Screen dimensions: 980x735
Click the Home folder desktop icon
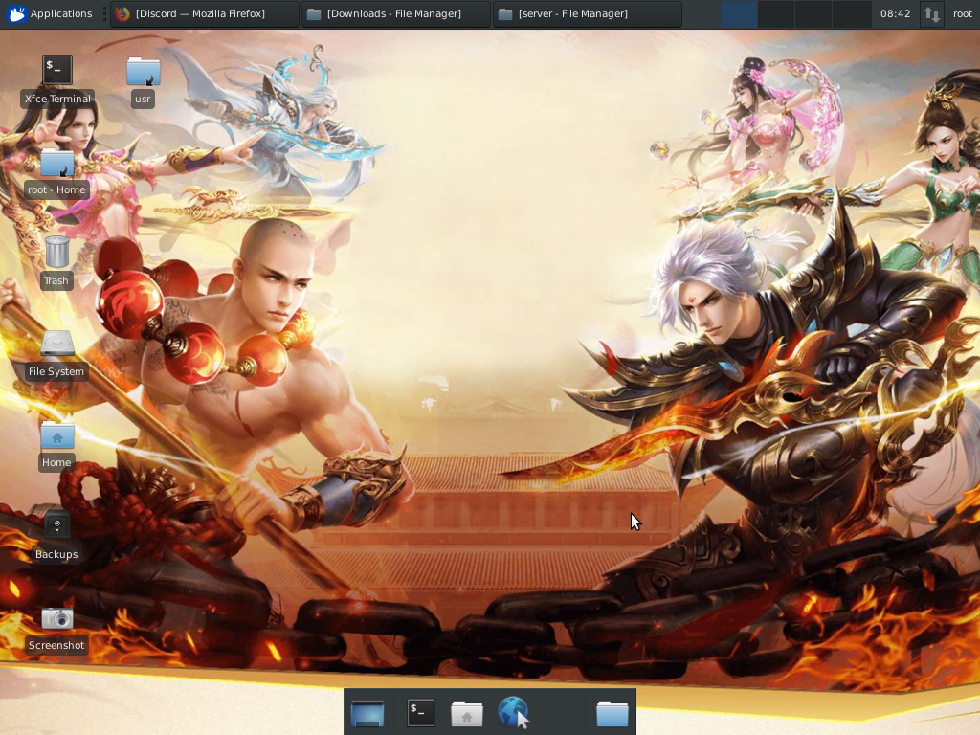[x=56, y=435]
